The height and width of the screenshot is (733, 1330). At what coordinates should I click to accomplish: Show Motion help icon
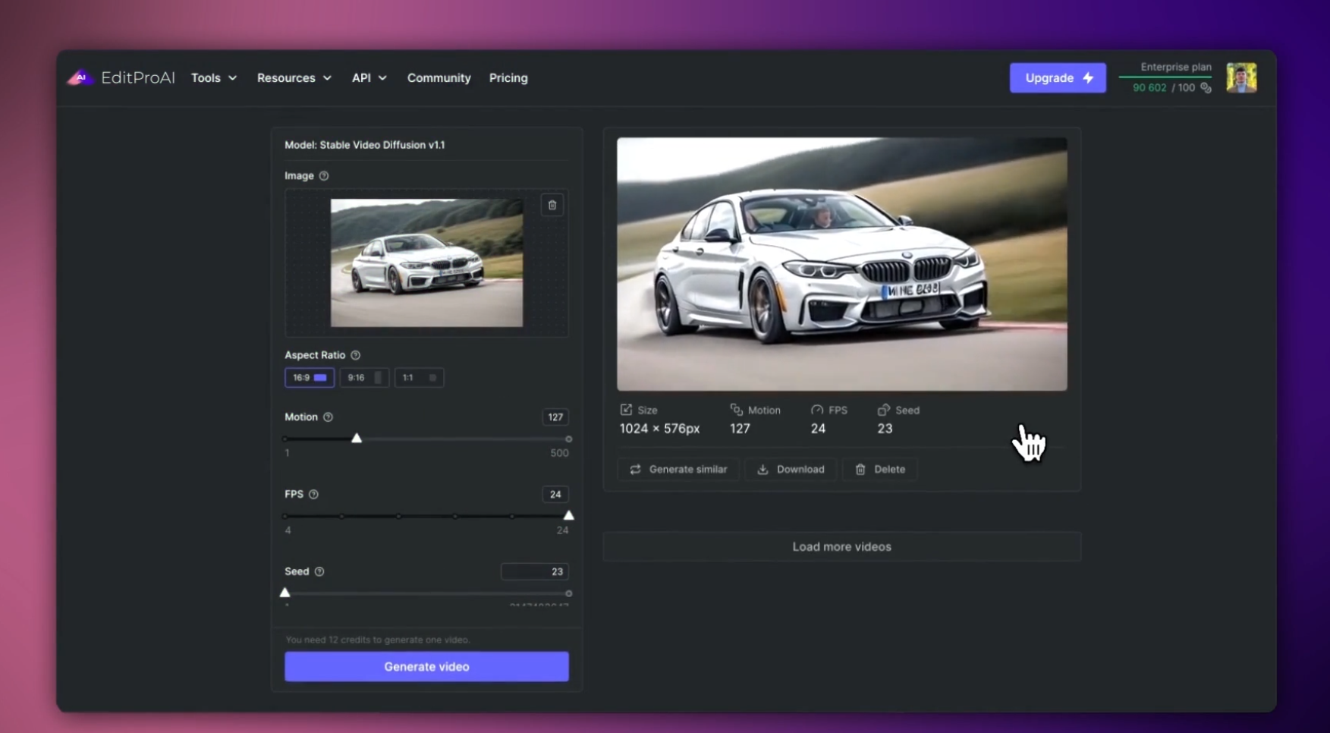(x=329, y=417)
